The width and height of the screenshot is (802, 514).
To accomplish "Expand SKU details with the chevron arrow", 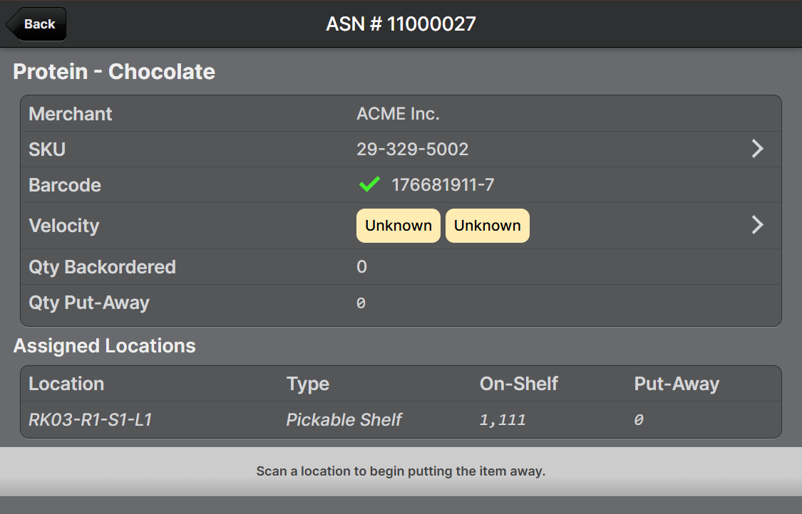I will [x=757, y=149].
